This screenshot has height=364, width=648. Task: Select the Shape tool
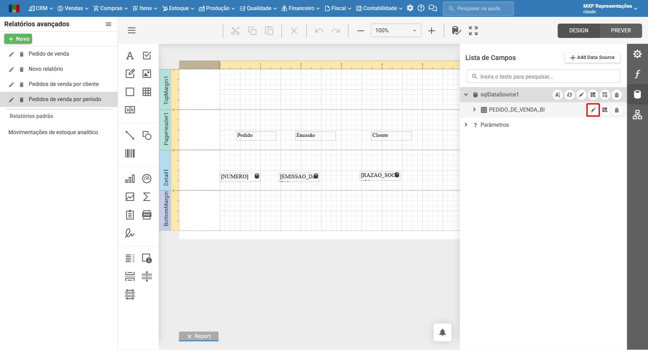[x=147, y=135]
